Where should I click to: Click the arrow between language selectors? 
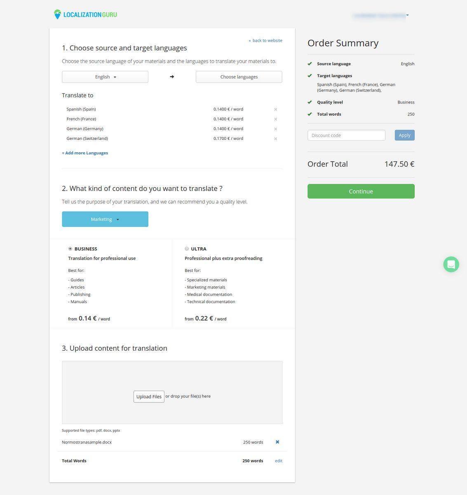[172, 77]
